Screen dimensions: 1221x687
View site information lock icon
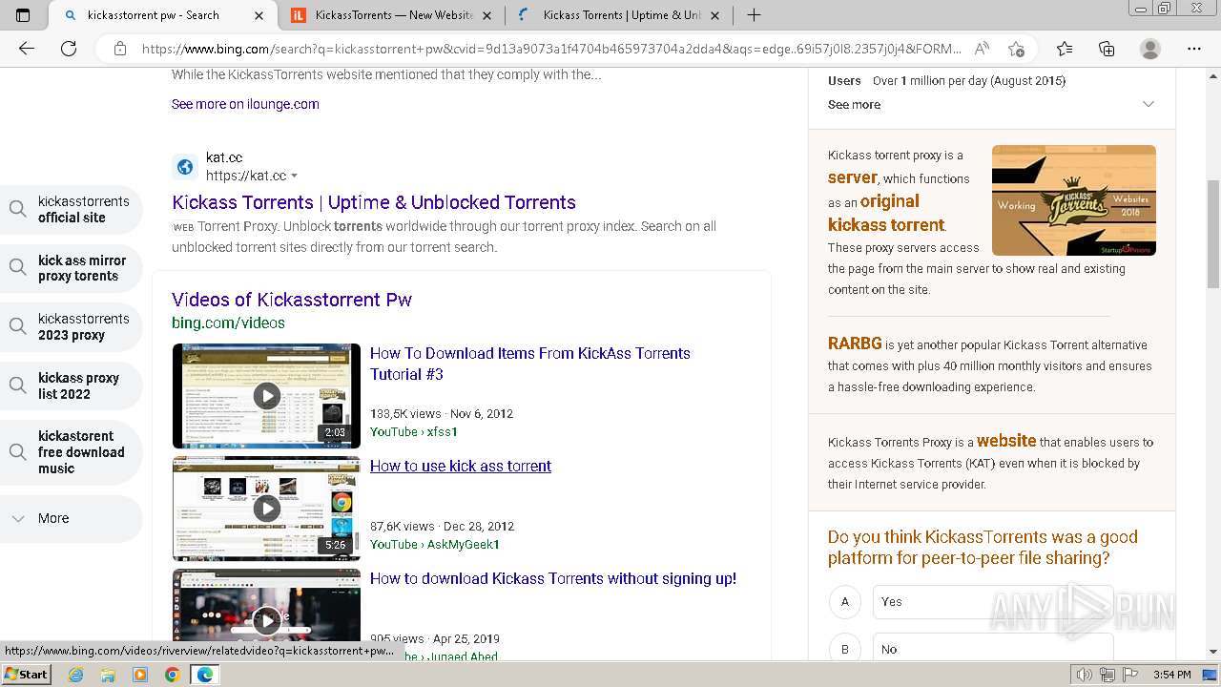tap(120, 49)
